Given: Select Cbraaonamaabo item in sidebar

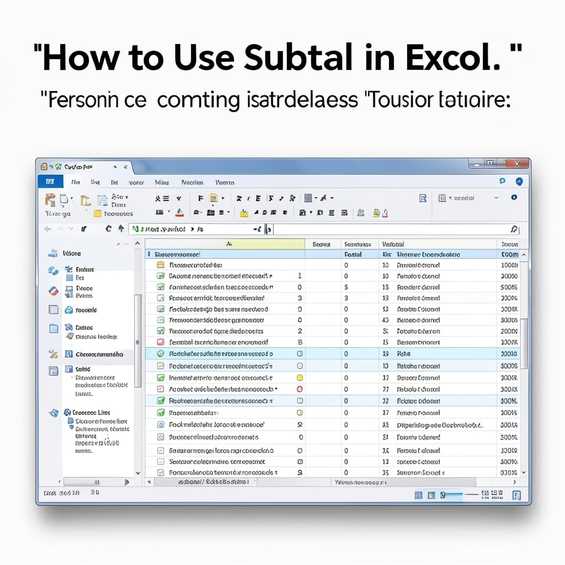Looking at the screenshot, I should (99, 354).
